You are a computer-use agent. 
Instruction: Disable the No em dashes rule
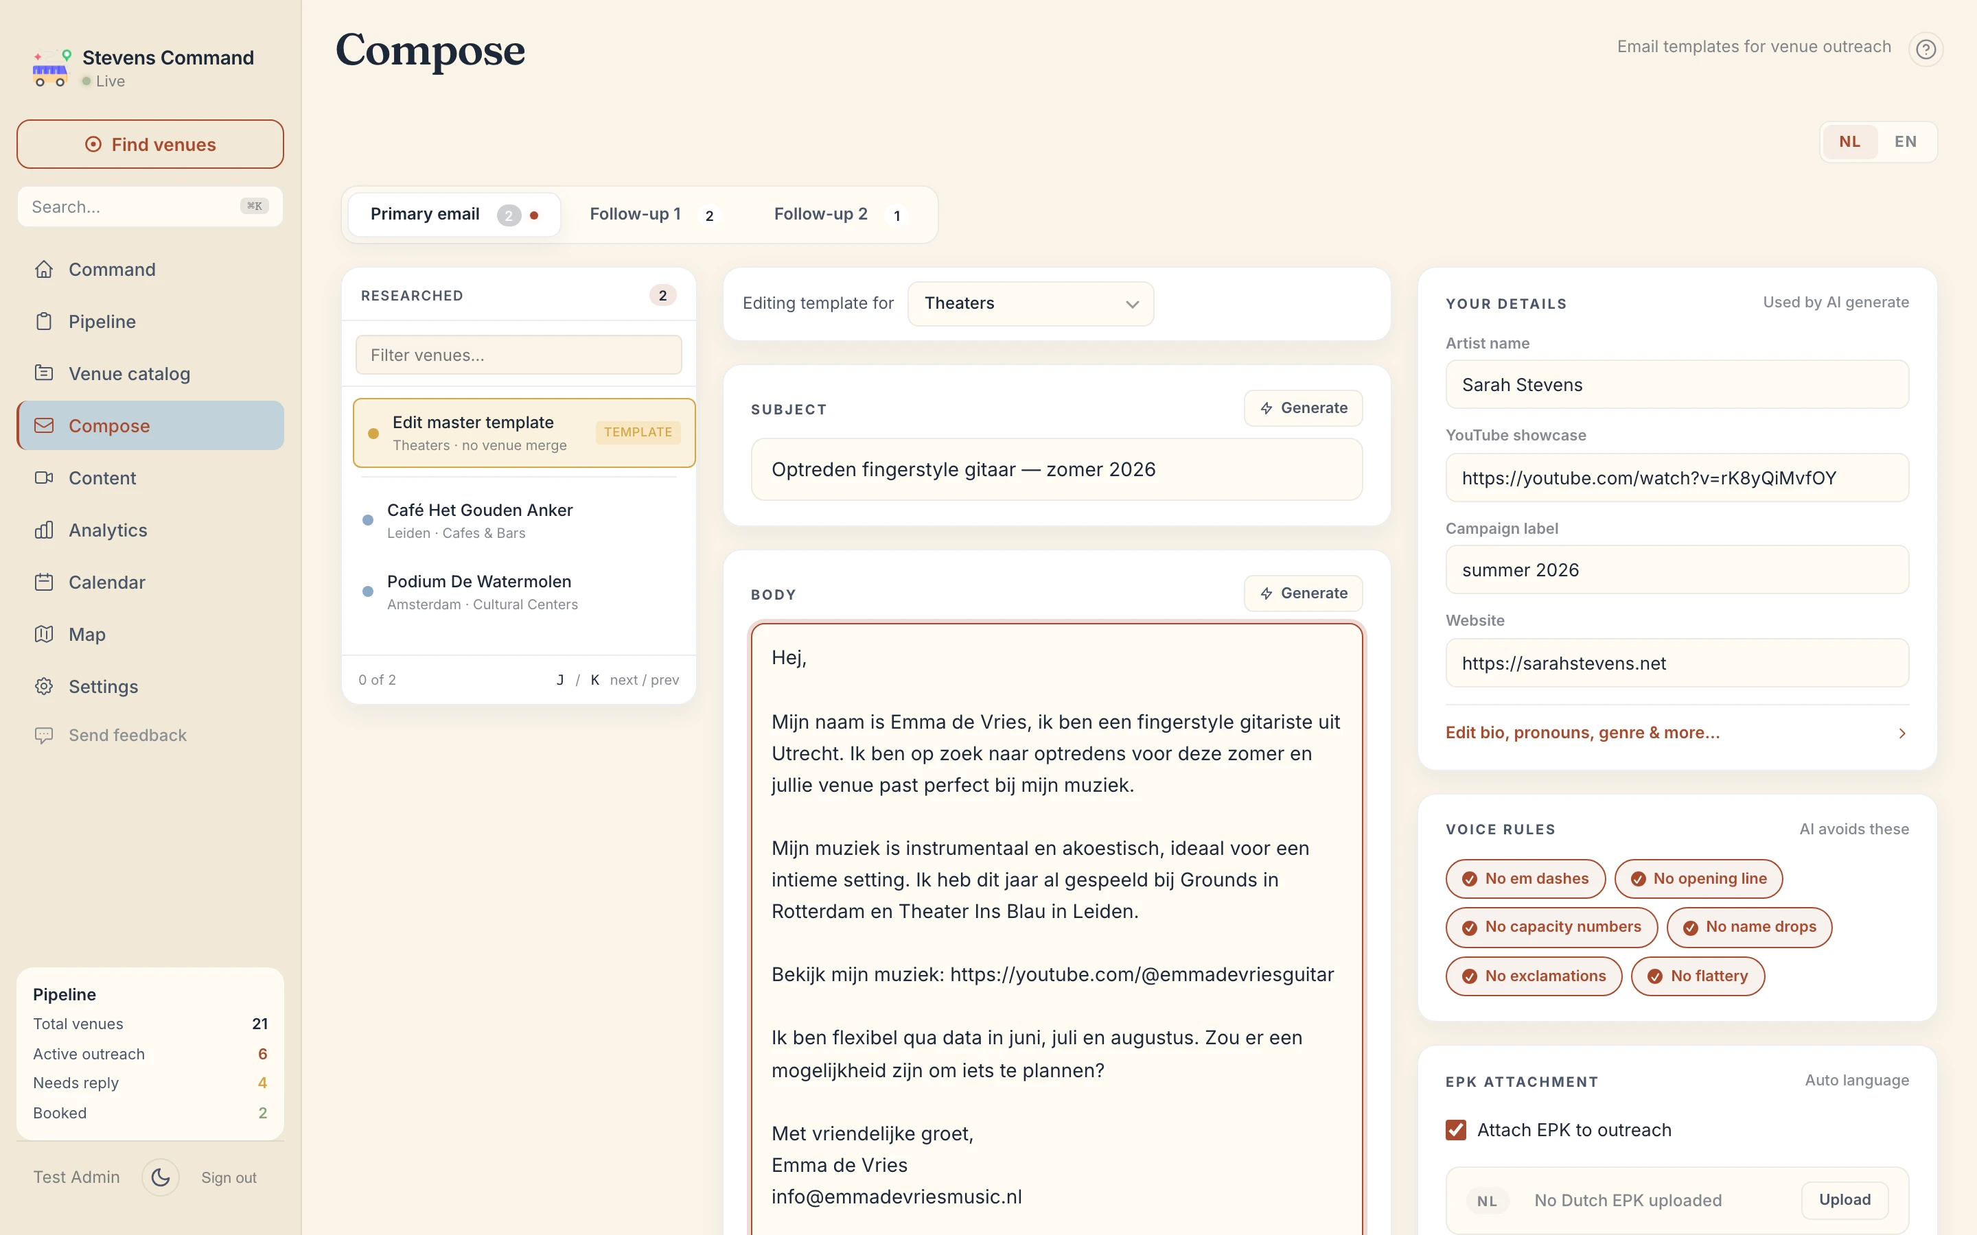click(x=1525, y=879)
